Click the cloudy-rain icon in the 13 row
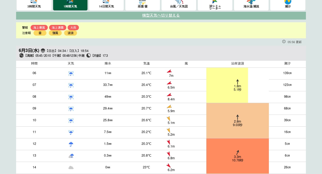The image size is (322, 174). (71, 156)
